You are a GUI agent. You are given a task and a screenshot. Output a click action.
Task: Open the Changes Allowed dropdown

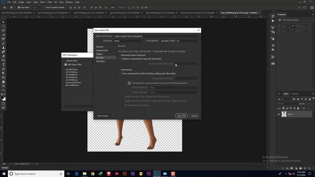(173, 92)
